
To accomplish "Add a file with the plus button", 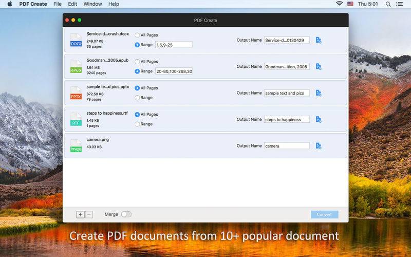I will 81,214.
